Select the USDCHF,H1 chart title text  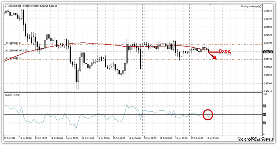tap(14, 6)
